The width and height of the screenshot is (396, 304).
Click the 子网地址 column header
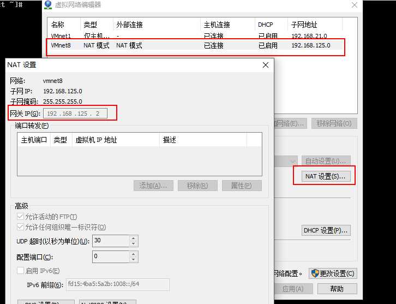(x=315, y=25)
